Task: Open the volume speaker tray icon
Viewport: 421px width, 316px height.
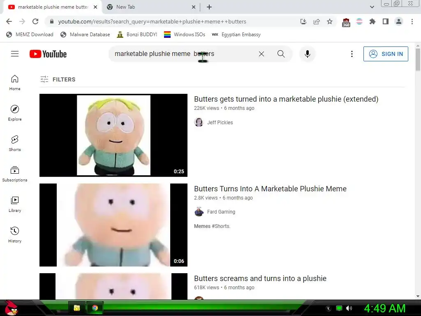Action: pyautogui.click(x=349, y=308)
